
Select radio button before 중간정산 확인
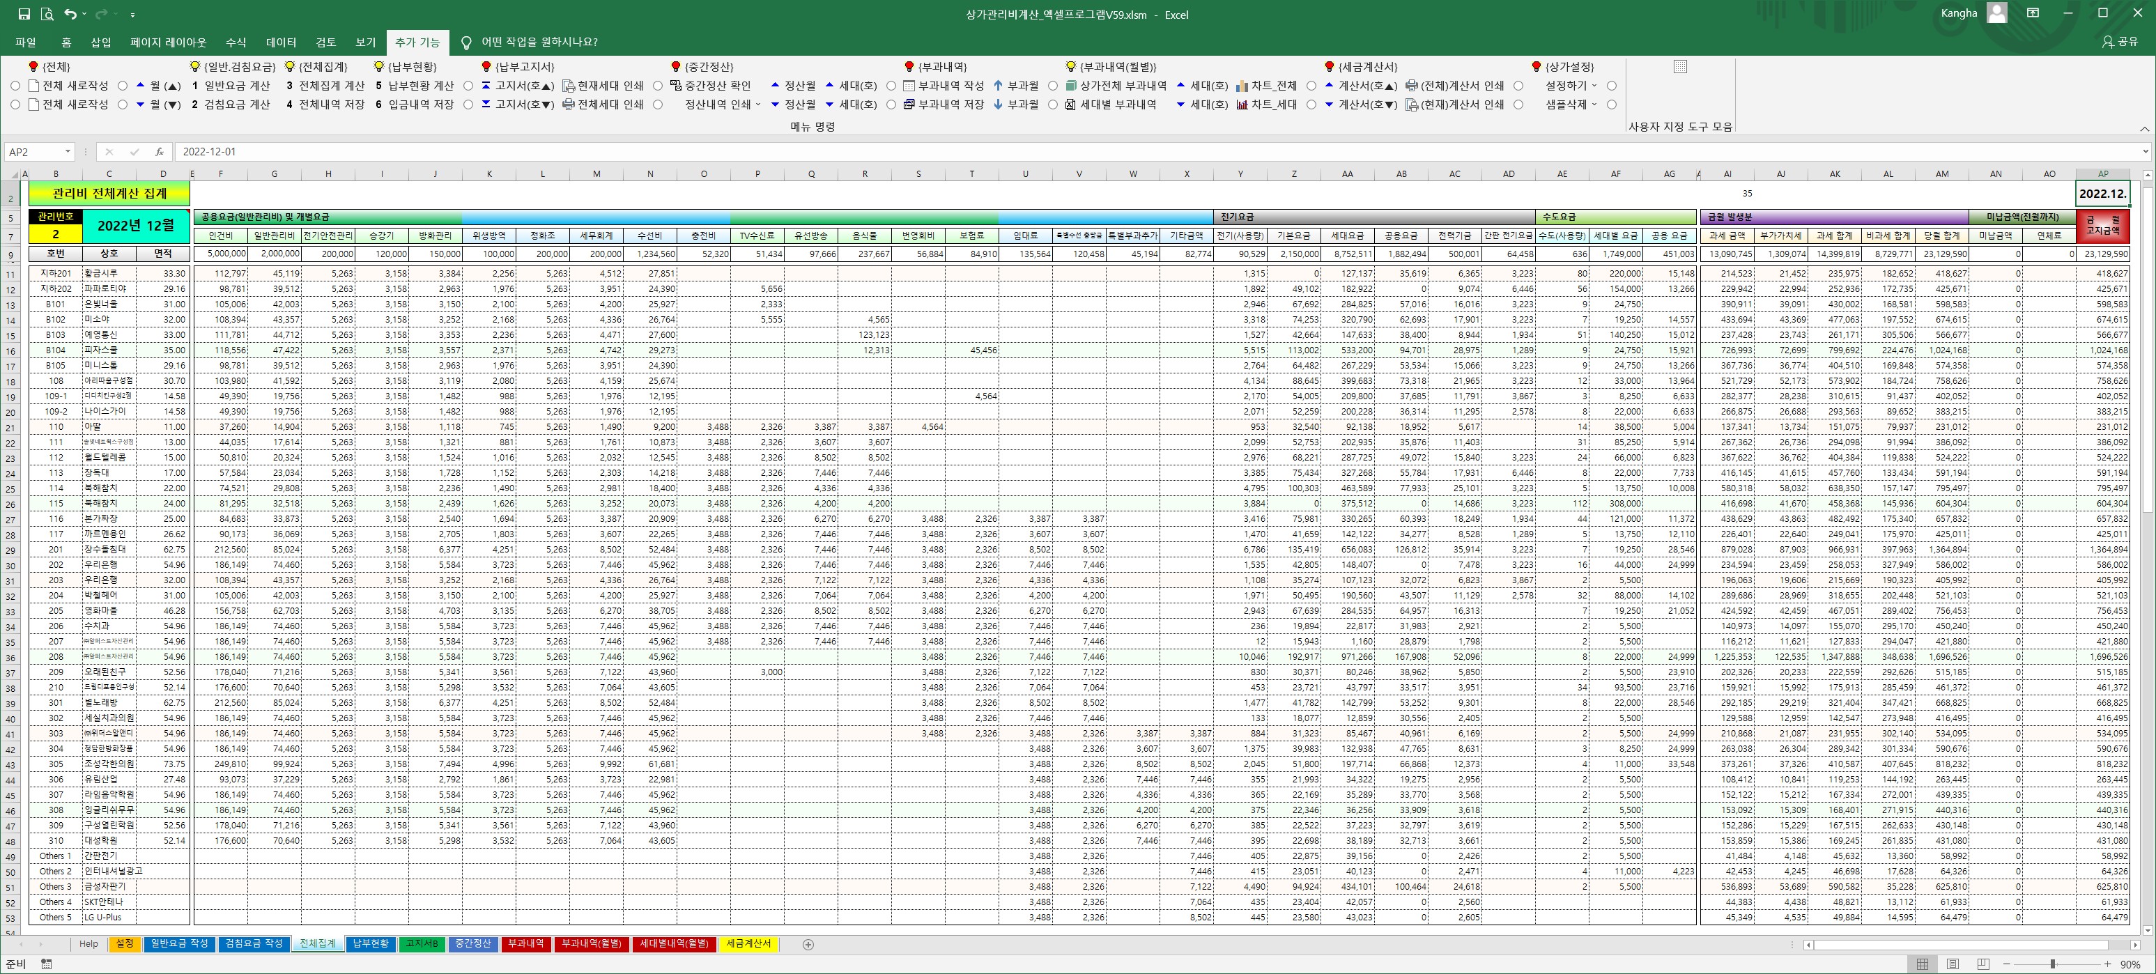(x=658, y=86)
